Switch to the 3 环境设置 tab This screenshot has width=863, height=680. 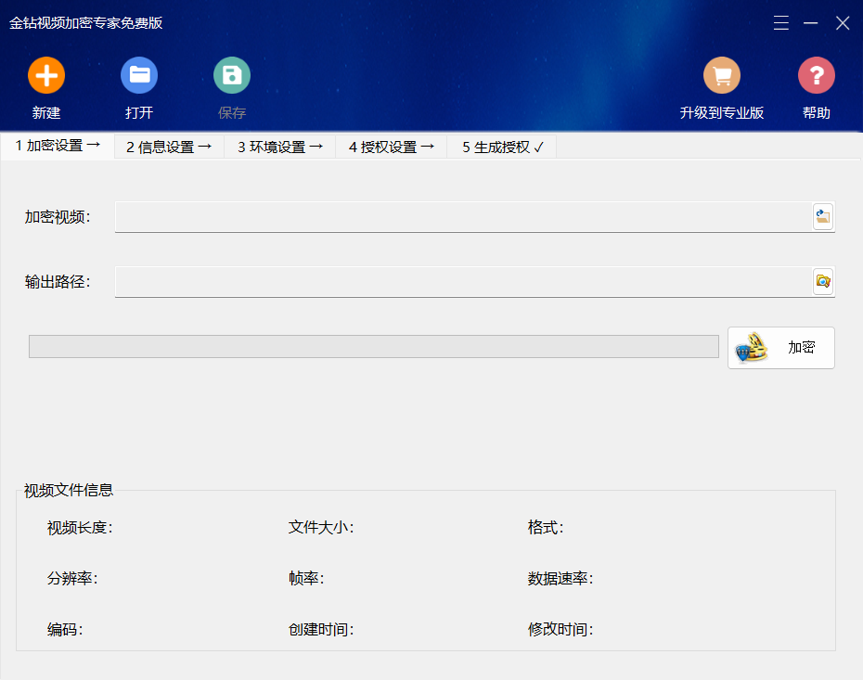click(279, 147)
